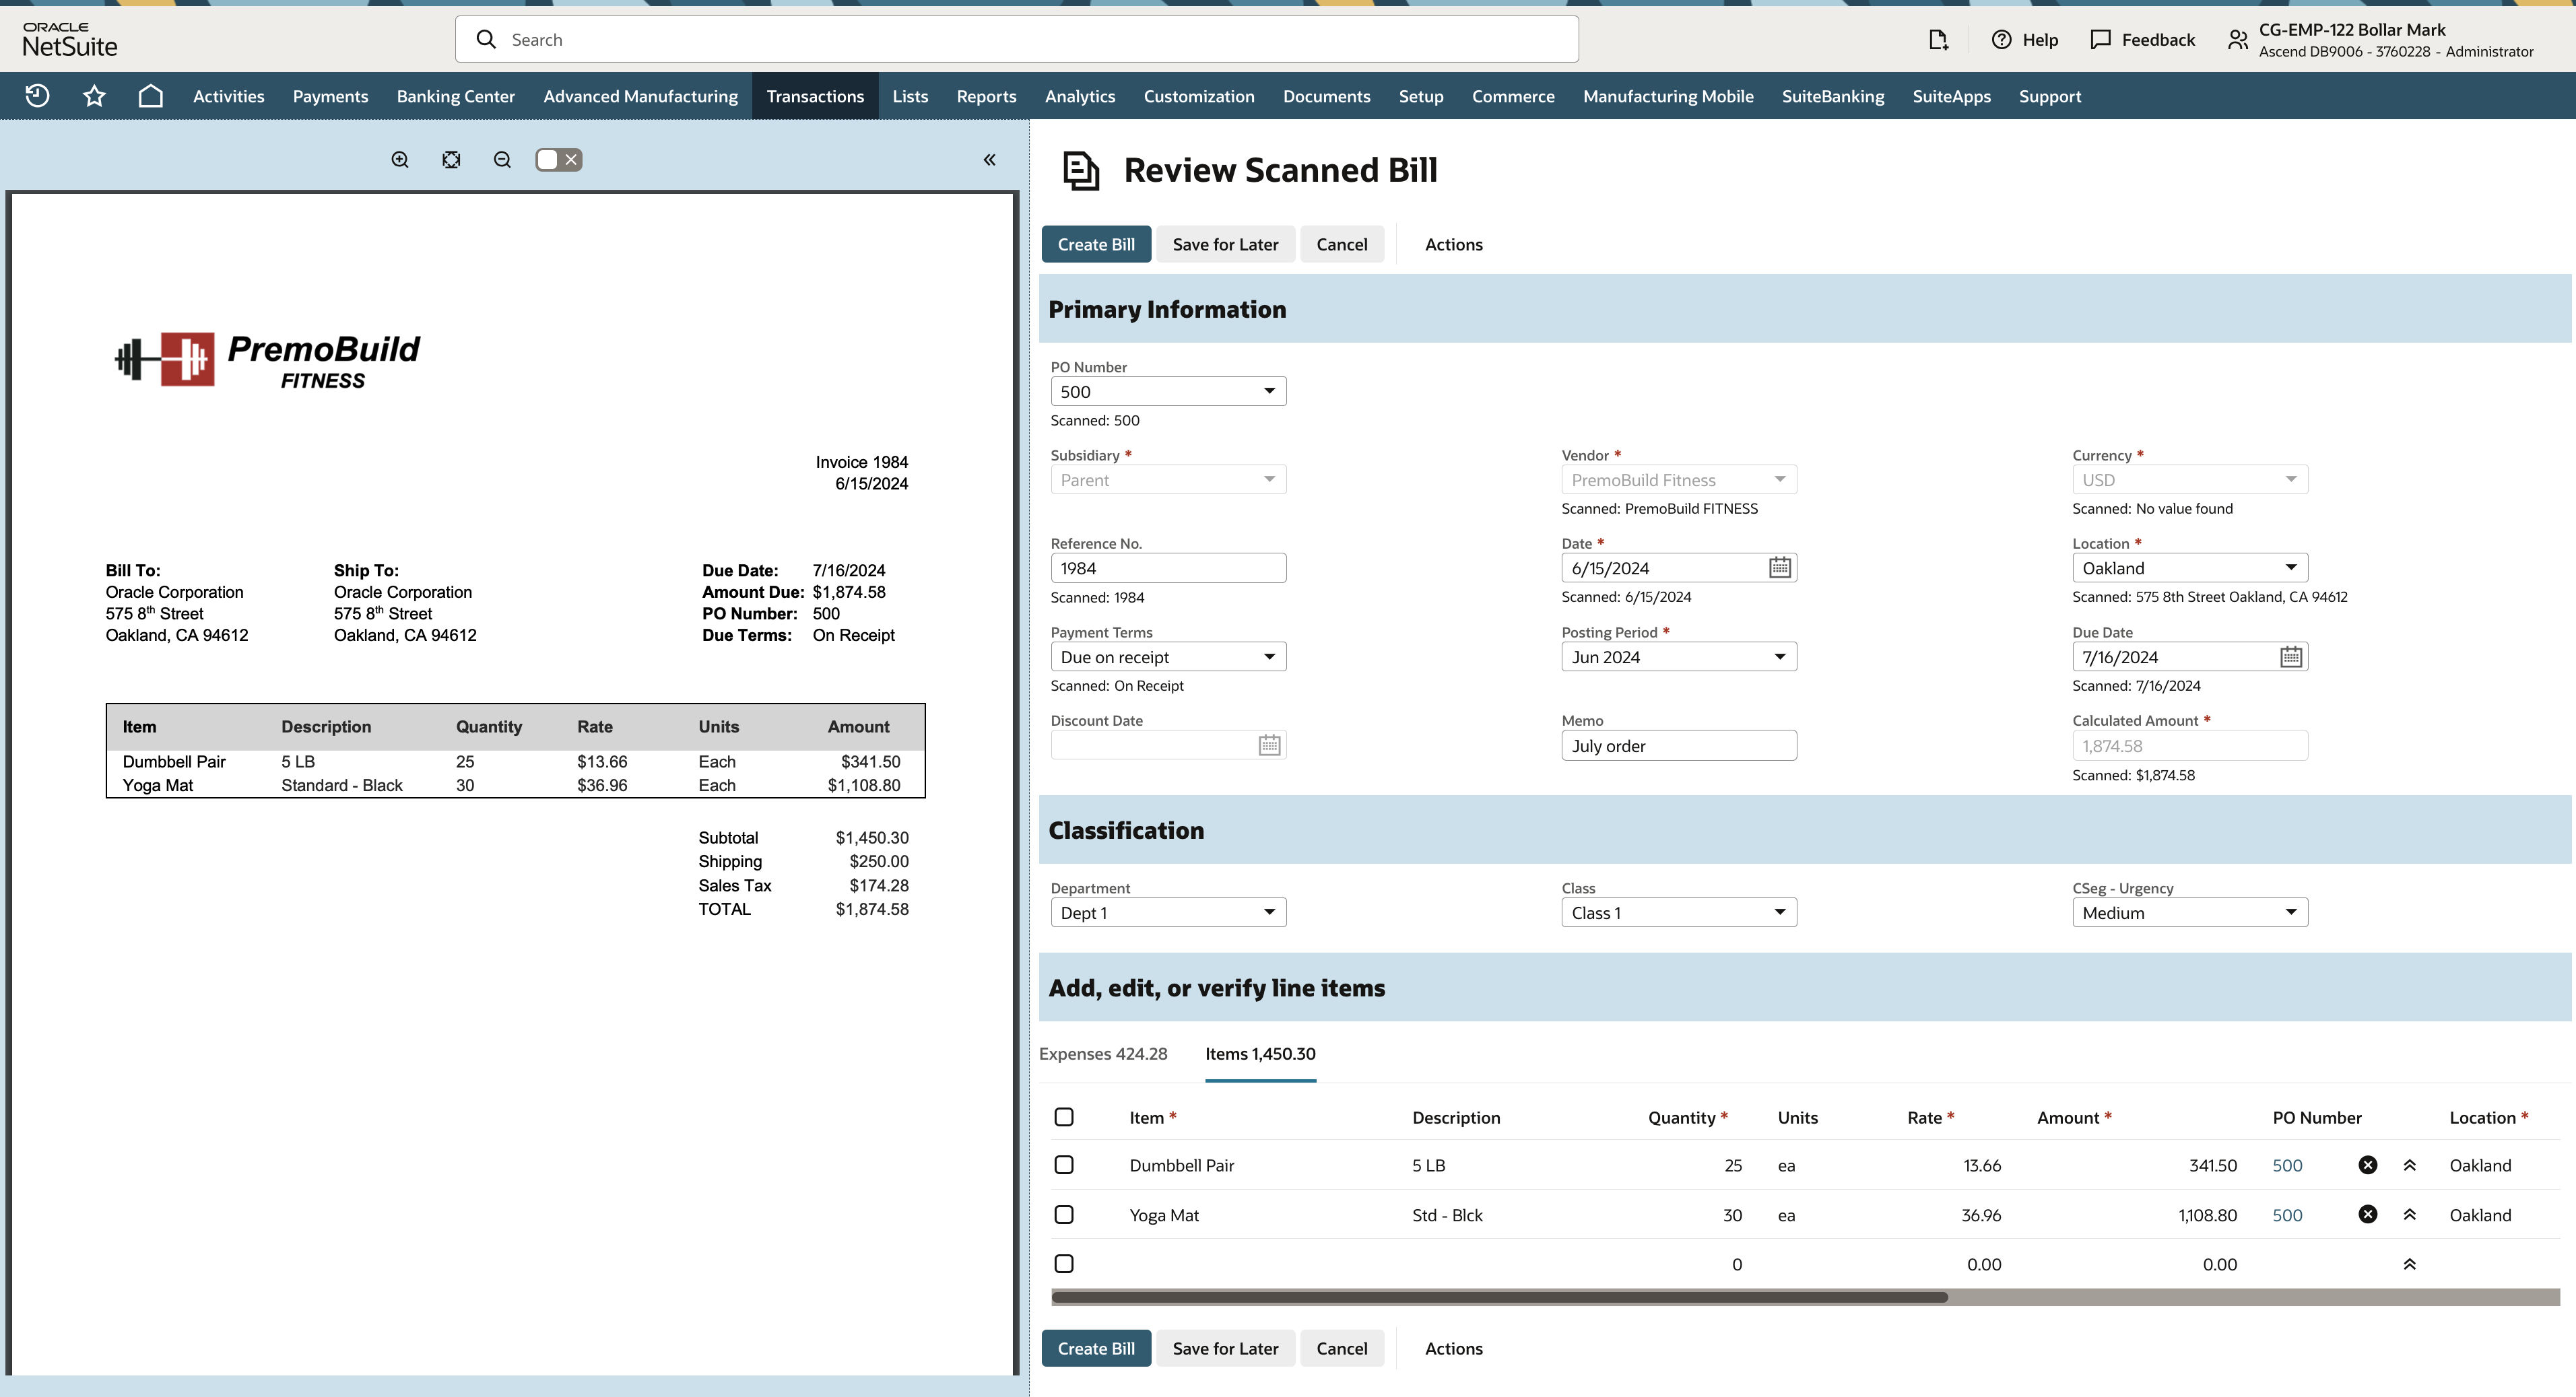Viewport: 2576px width, 1397px height.
Task: Zoom out on the scanned invoice
Action: click(x=502, y=159)
